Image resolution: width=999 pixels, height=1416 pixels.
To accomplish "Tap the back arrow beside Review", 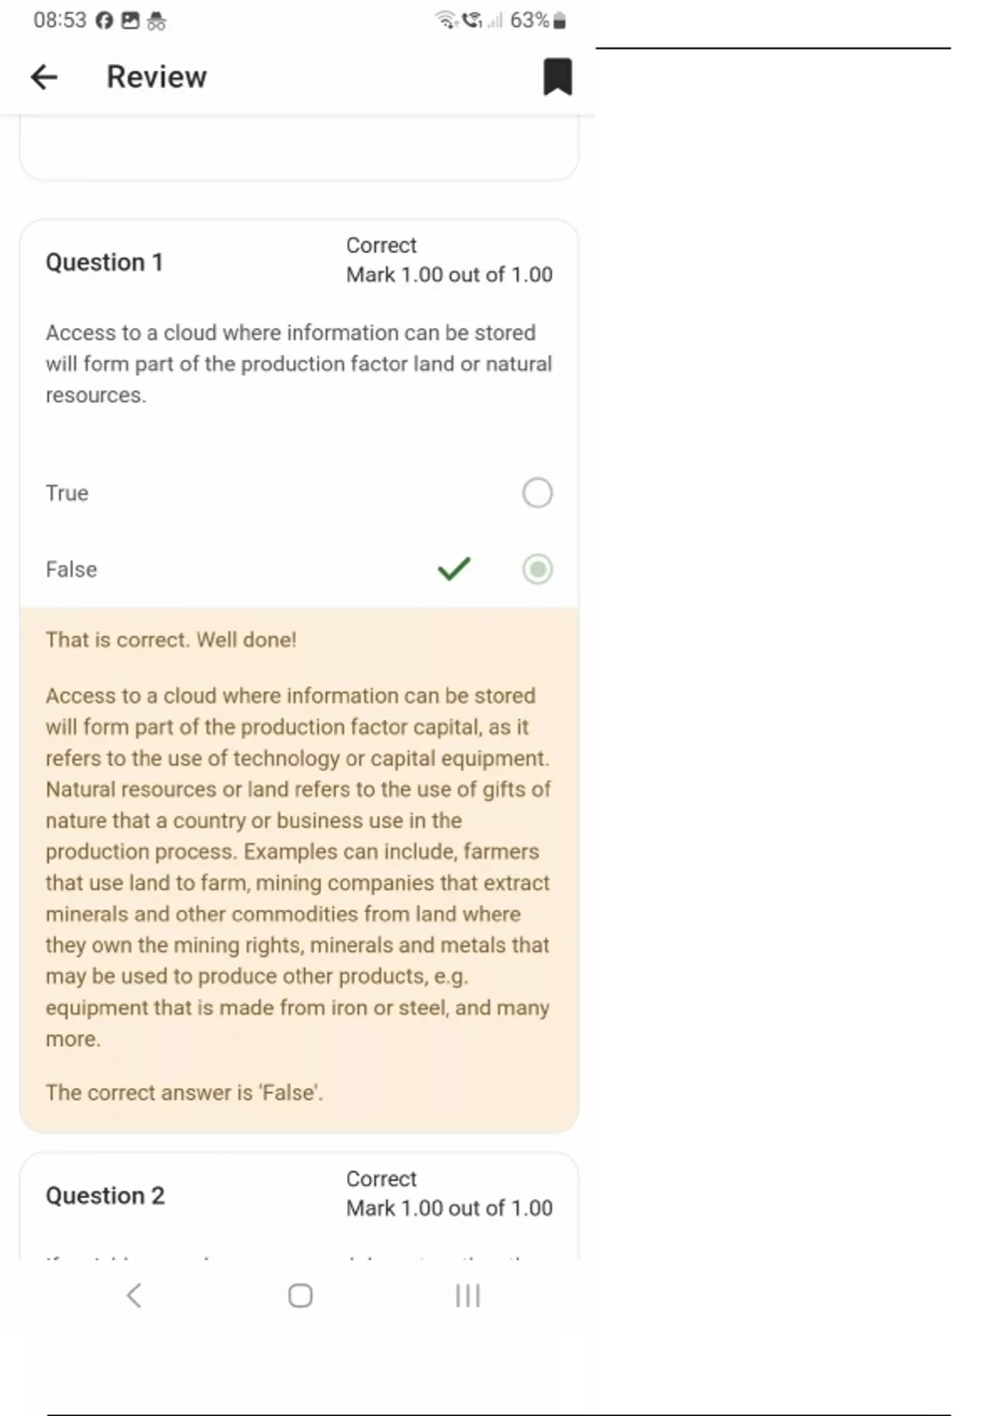I will click(x=44, y=77).
